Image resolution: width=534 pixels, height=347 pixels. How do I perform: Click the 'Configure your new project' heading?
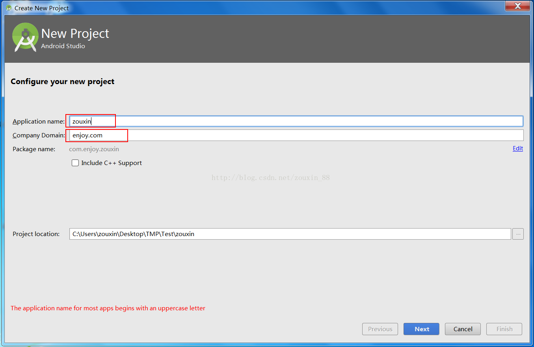pos(62,82)
